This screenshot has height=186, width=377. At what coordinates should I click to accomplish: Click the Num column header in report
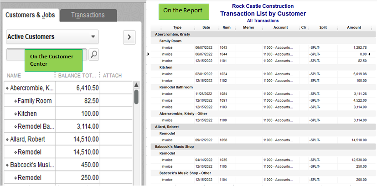click(227, 27)
